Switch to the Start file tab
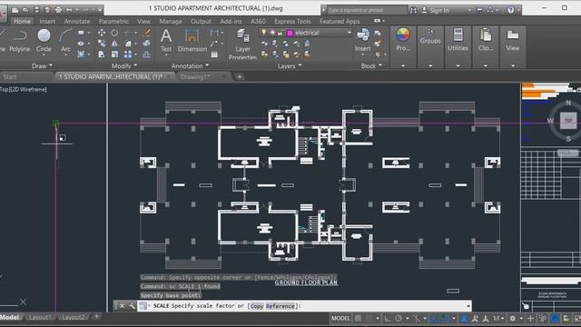Viewport: 581px width, 327px height. [x=10, y=76]
